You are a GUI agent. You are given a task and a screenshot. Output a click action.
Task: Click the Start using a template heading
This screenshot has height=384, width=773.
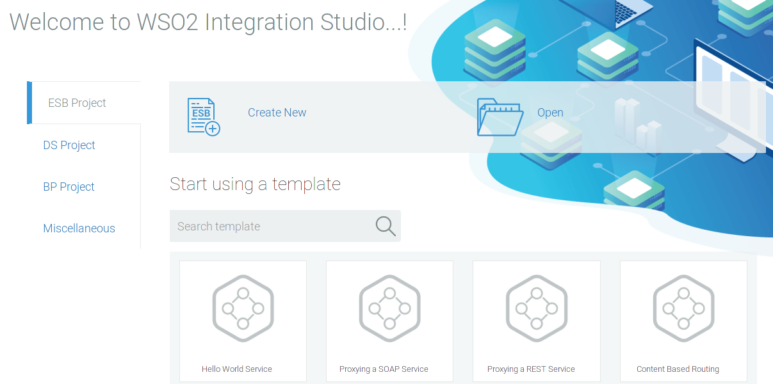click(x=254, y=184)
